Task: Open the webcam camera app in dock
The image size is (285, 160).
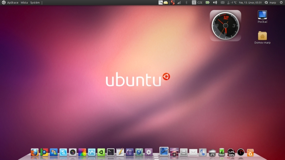Action: 73,152
